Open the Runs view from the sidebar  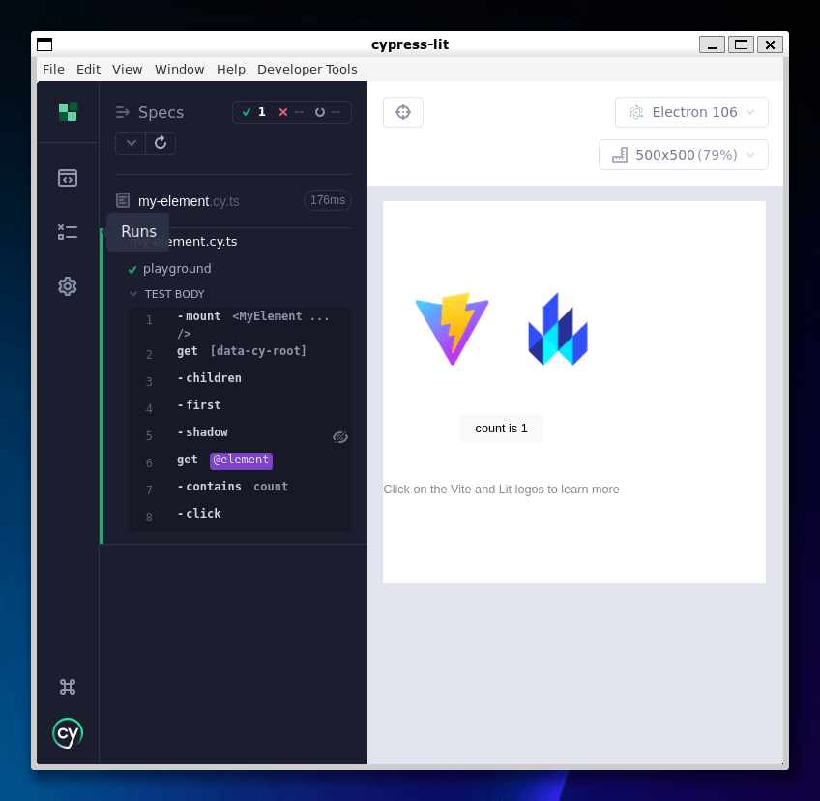[68, 232]
